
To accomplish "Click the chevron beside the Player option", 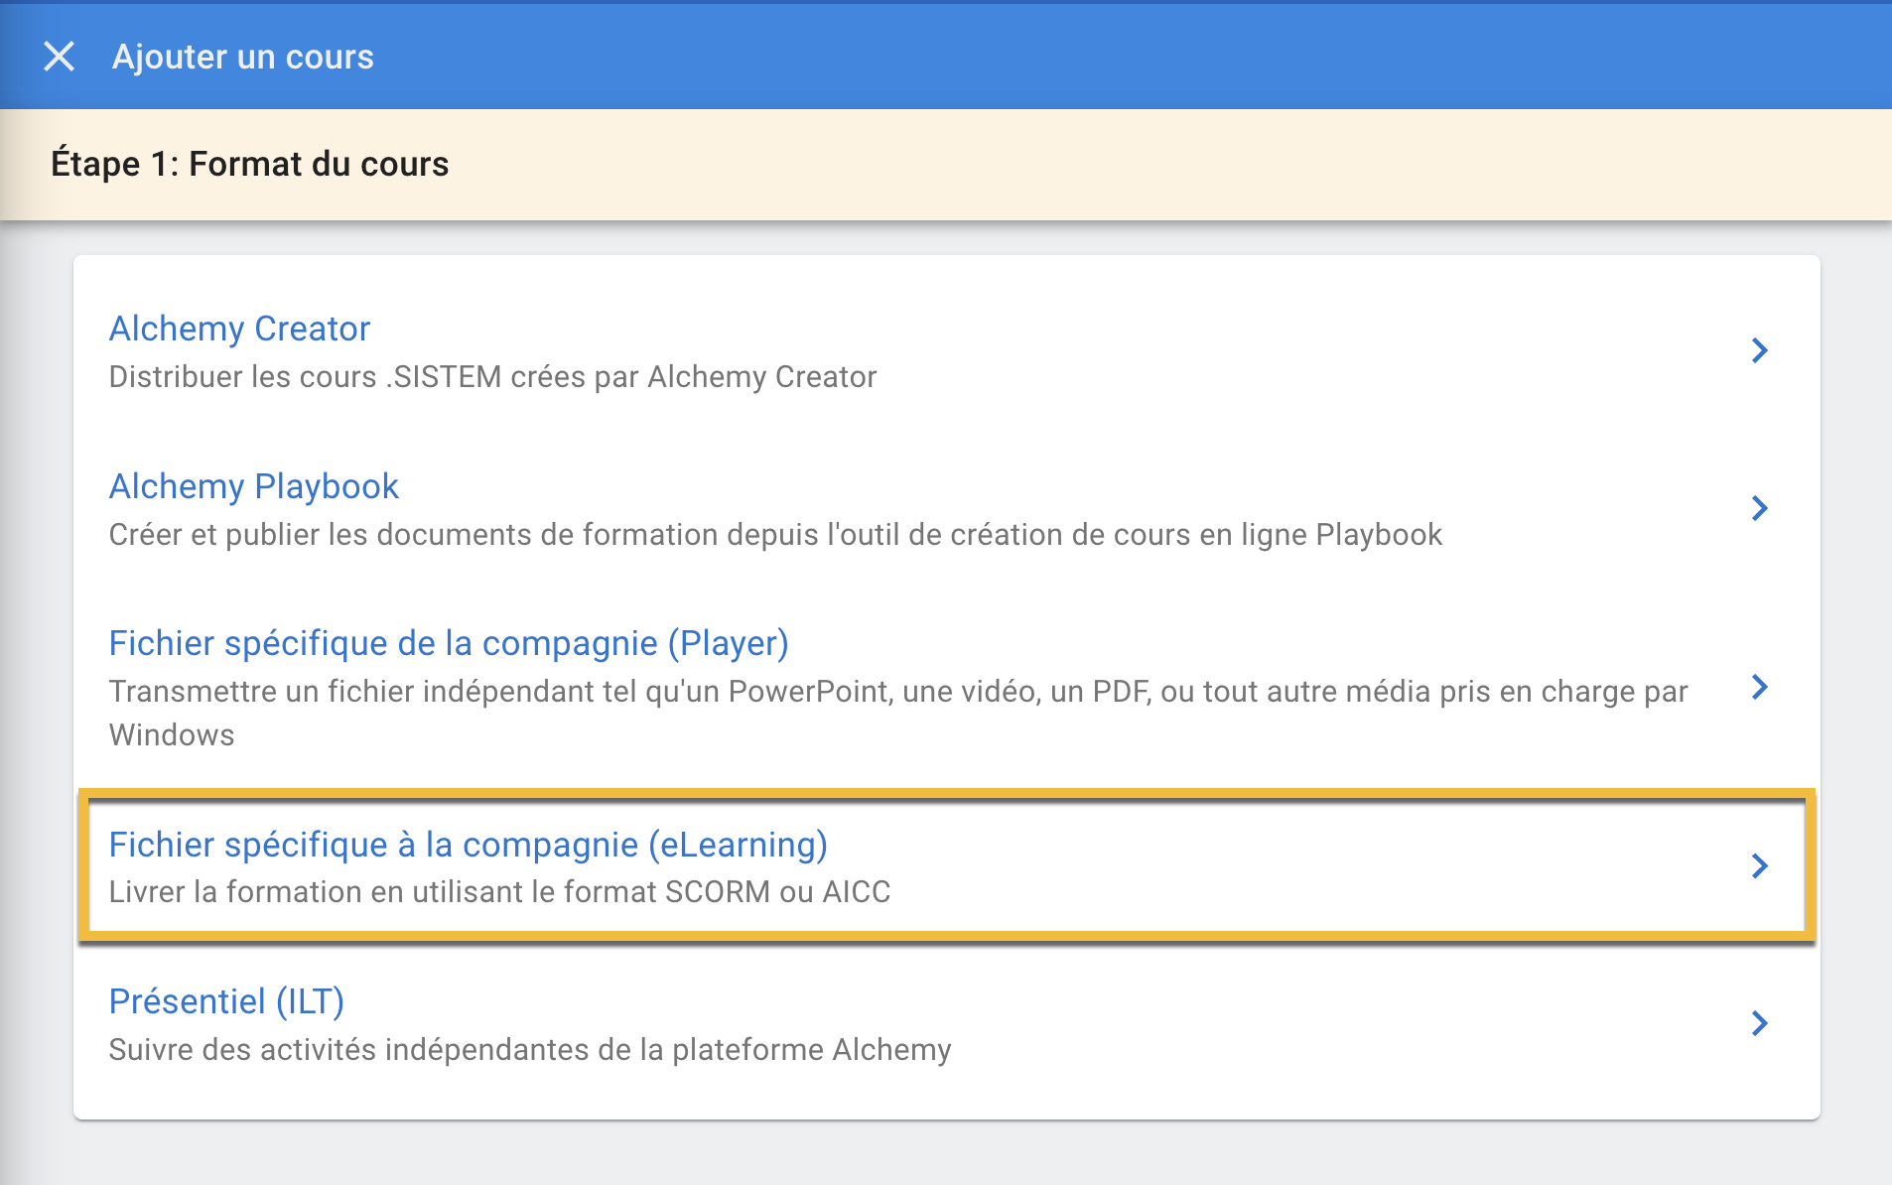I will point(1761,686).
